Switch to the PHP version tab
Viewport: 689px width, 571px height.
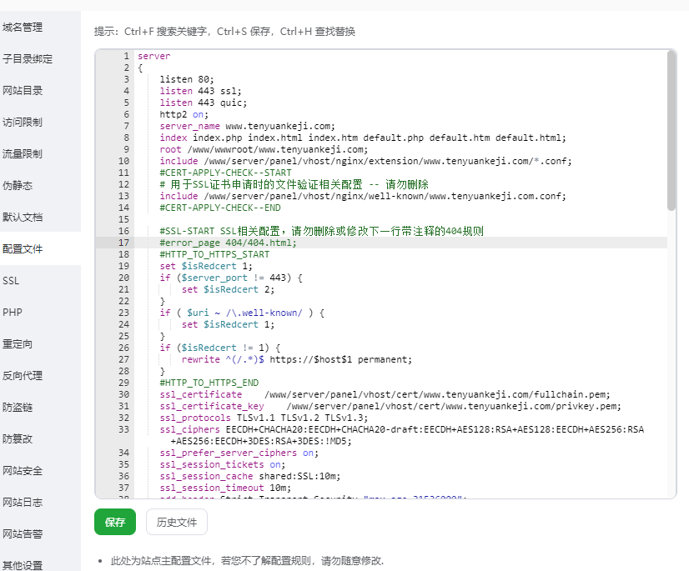[13, 313]
